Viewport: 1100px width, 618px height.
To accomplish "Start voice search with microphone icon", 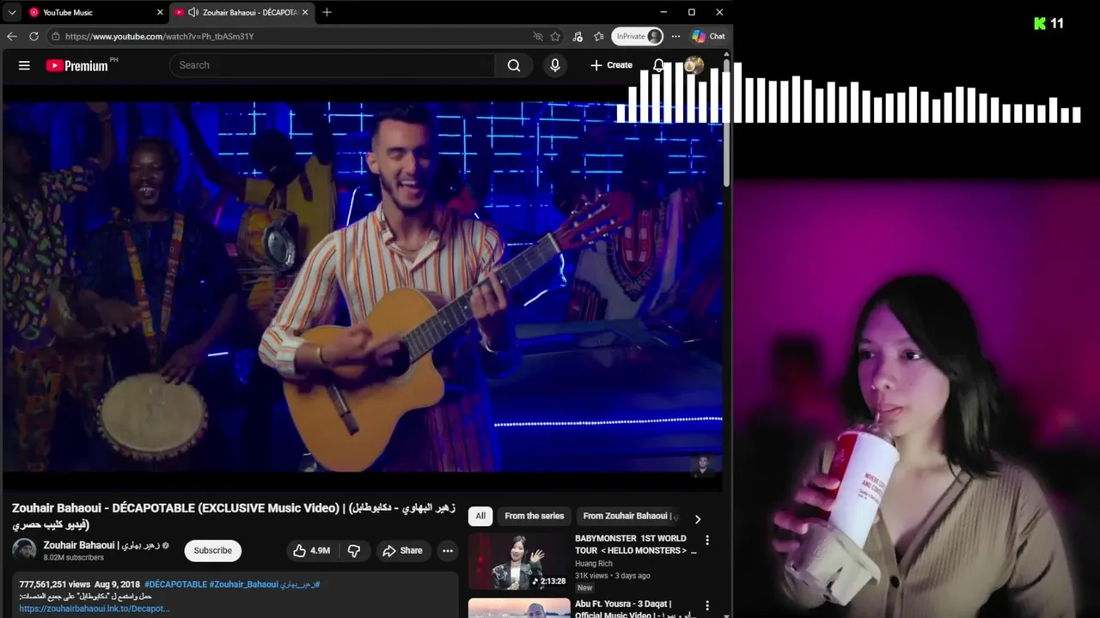I will point(555,65).
